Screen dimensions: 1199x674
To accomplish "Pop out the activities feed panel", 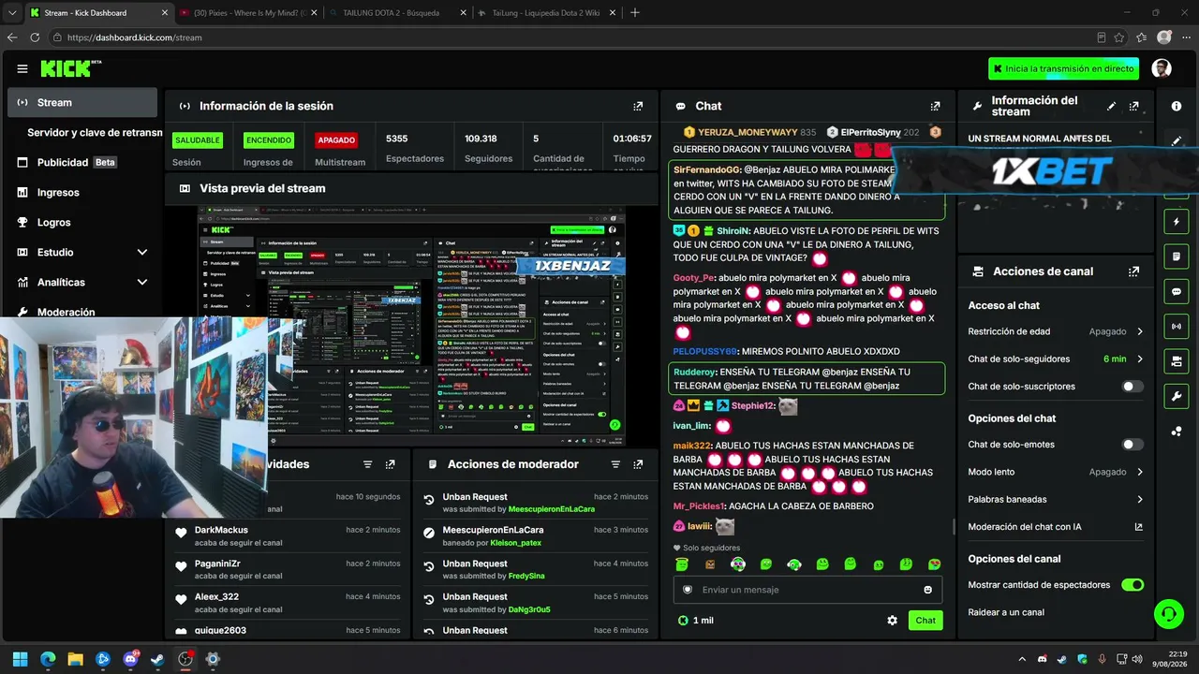I will 390,464.
